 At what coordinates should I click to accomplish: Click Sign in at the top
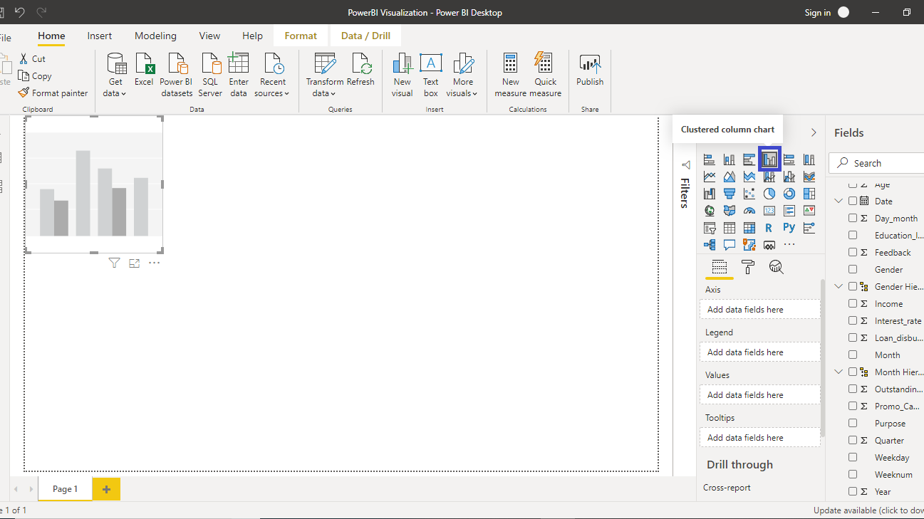tap(817, 12)
